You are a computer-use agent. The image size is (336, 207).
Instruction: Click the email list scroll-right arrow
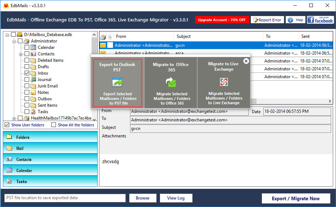pyautogui.click(x=330, y=101)
